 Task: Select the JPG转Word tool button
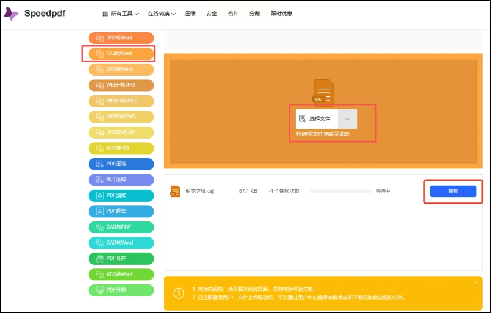tap(121, 38)
